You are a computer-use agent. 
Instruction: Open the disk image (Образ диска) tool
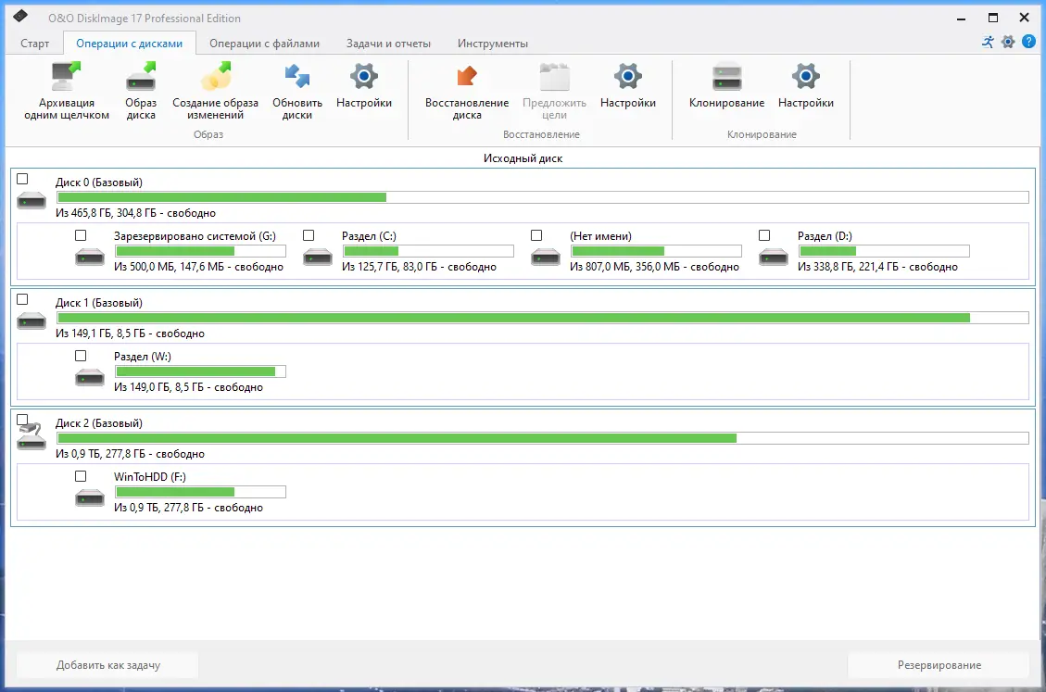(141, 77)
